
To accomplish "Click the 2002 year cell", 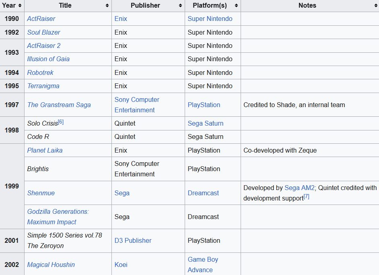I will (x=12, y=265).
